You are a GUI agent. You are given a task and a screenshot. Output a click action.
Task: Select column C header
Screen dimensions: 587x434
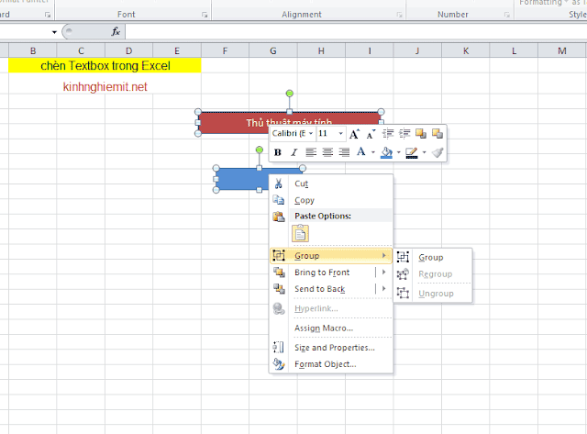point(81,51)
